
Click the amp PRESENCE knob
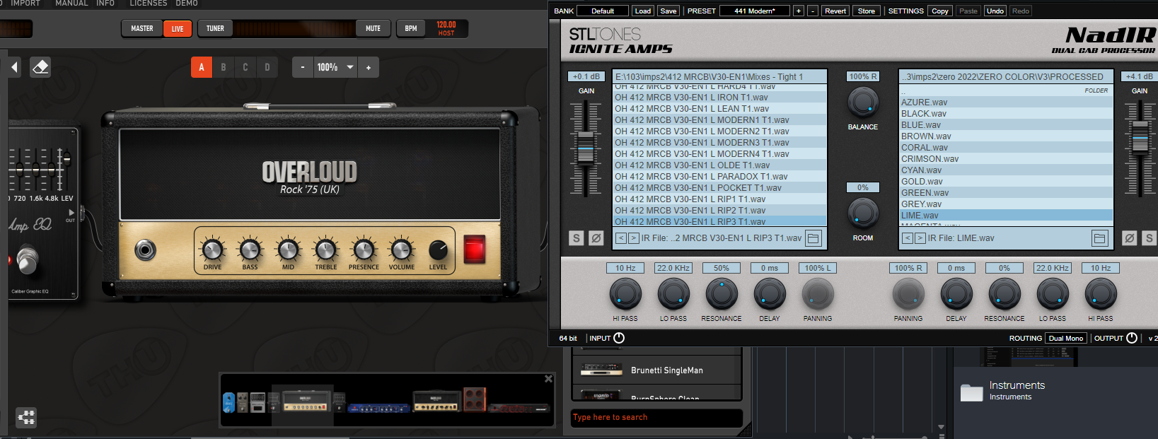[364, 250]
